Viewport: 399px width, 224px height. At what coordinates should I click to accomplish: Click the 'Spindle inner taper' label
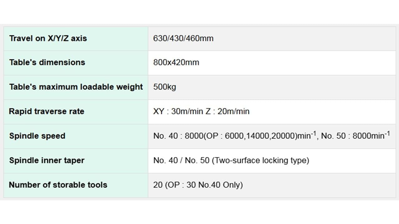(47, 161)
